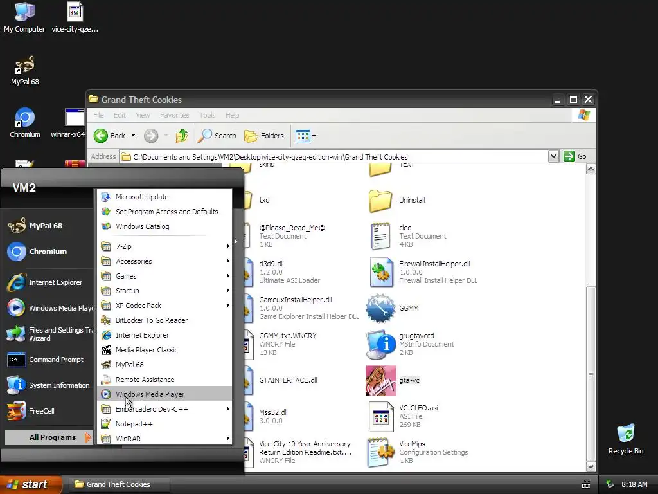
Task: Click the Back arrow in Explorer toolbar
Action: pyautogui.click(x=101, y=136)
